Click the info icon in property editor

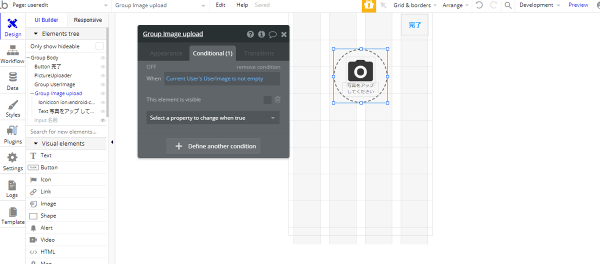pyautogui.click(x=261, y=34)
